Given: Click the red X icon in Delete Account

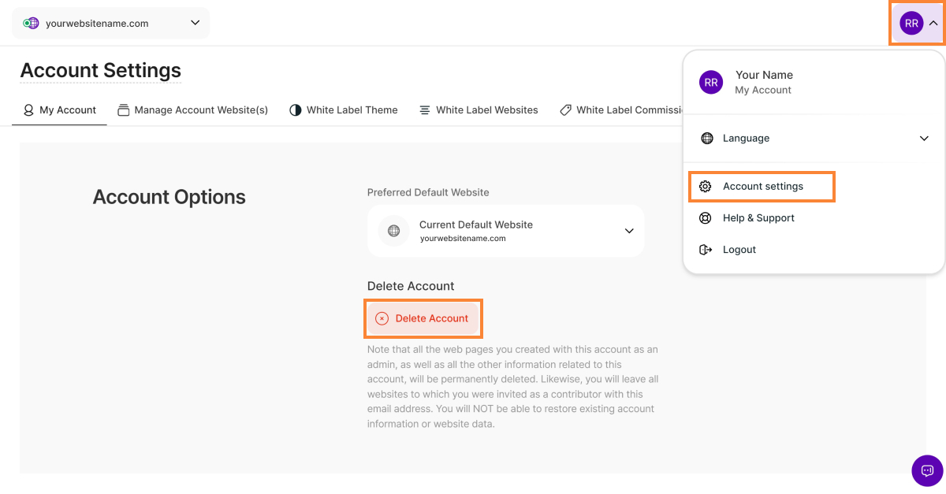Looking at the screenshot, I should (x=382, y=318).
